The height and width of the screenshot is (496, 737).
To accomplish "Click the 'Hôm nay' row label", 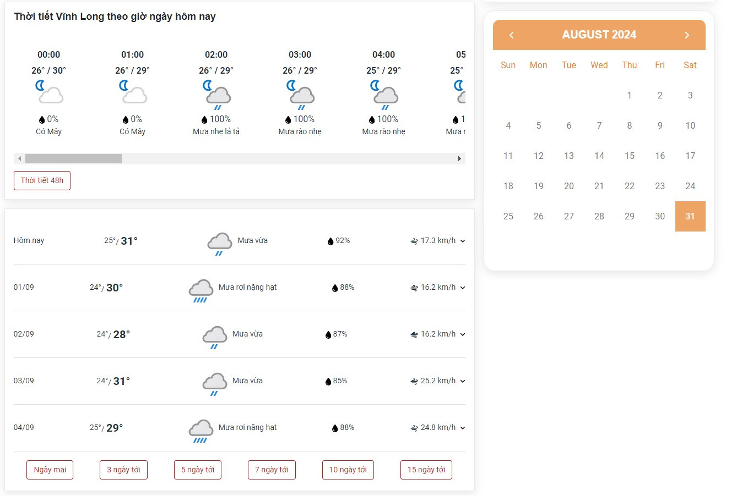I will [x=29, y=240].
